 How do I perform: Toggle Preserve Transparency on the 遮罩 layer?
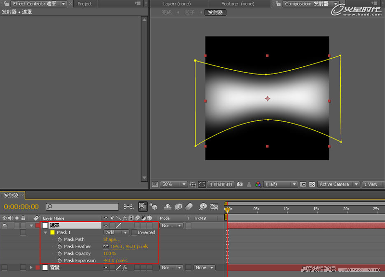pos(188,225)
